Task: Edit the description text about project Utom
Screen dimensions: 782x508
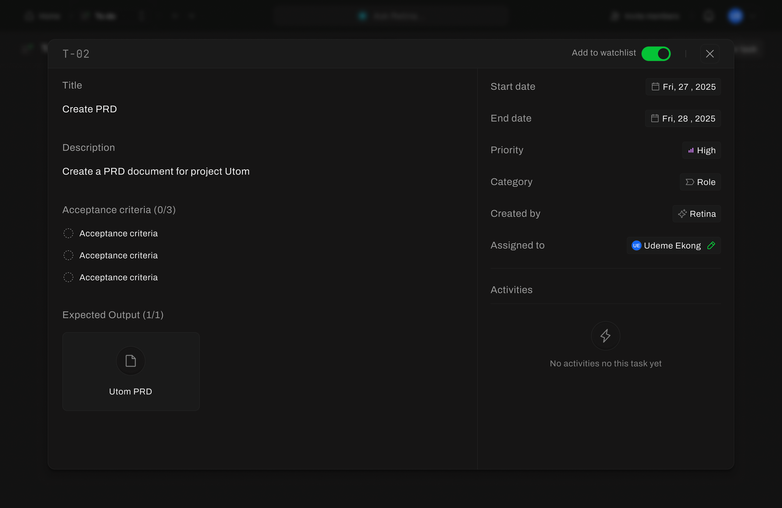Action: point(156,171)
